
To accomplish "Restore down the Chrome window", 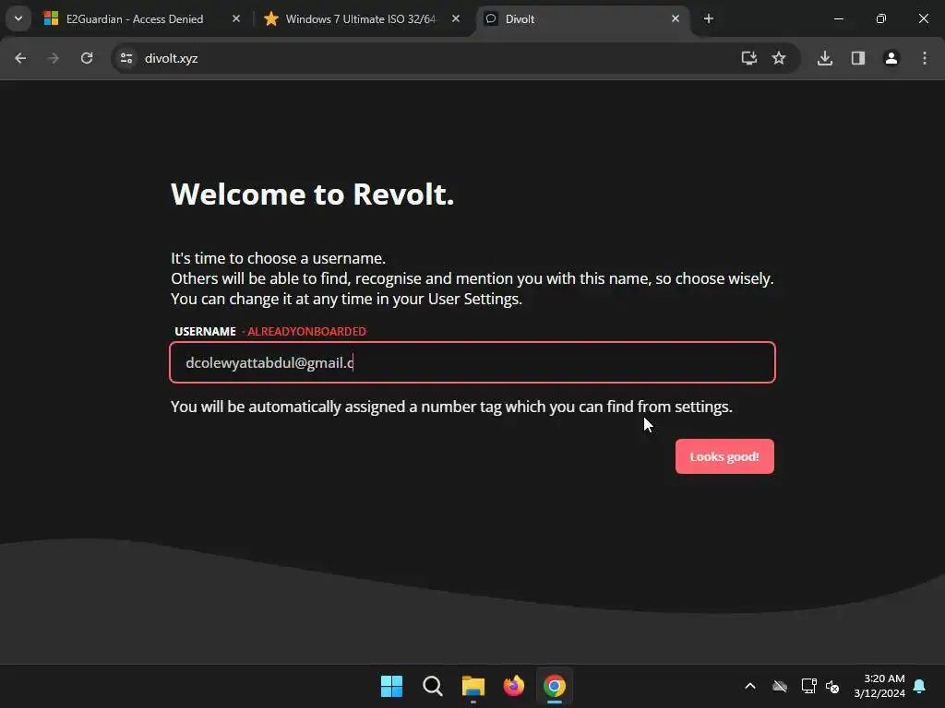I will click(x=881, y=18).
